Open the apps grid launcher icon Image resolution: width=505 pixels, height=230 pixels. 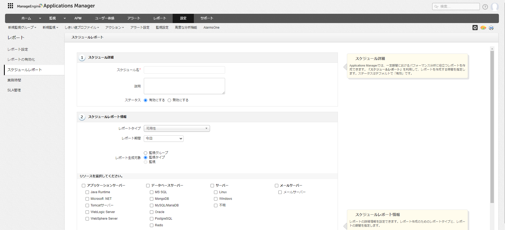[x=10, y=6]
